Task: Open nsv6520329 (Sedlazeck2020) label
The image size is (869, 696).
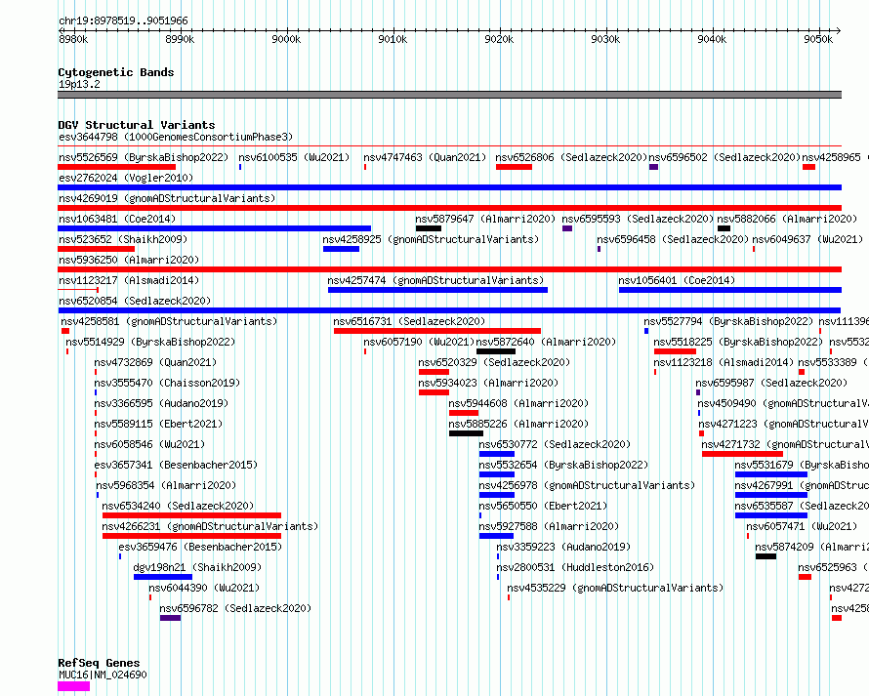Action: coord(494,362)
